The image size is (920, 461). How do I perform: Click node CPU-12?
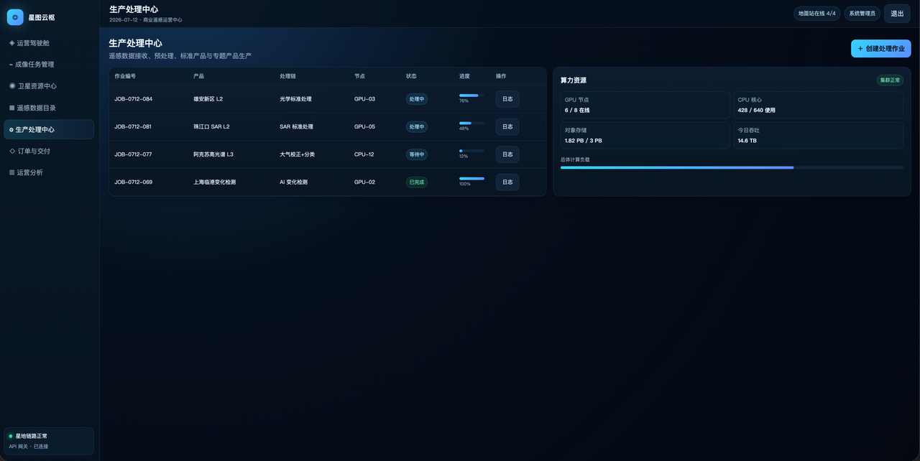pos(364,154)
